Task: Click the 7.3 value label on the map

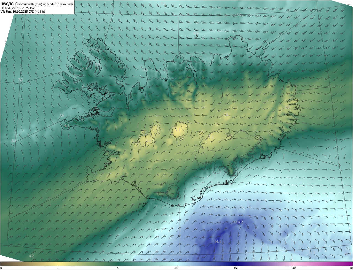Action: [x=20, y=80]
